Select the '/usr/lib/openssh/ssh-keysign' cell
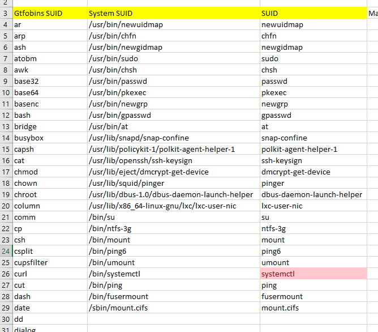378x332 pixels. pos(174,161)
